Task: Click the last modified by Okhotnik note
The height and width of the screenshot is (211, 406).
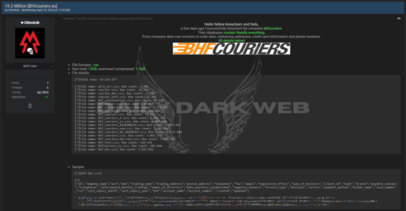Action: tap(120, 18)
